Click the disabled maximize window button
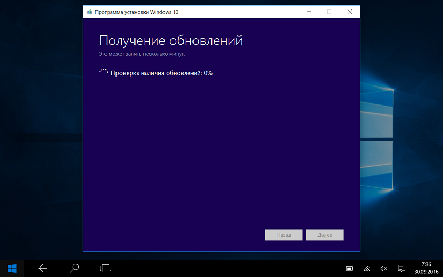Image resolution: width=443 pixels, height=277 pixels. (329, 12)
